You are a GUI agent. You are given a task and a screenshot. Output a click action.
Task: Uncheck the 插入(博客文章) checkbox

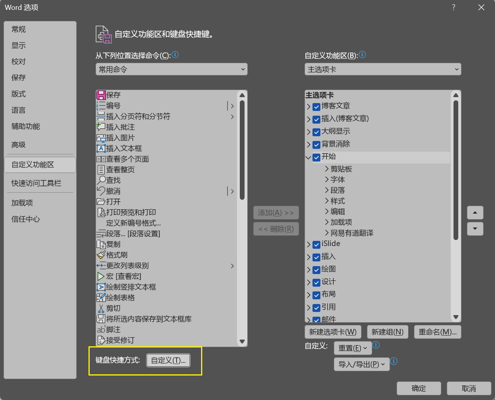coord(316,119)
